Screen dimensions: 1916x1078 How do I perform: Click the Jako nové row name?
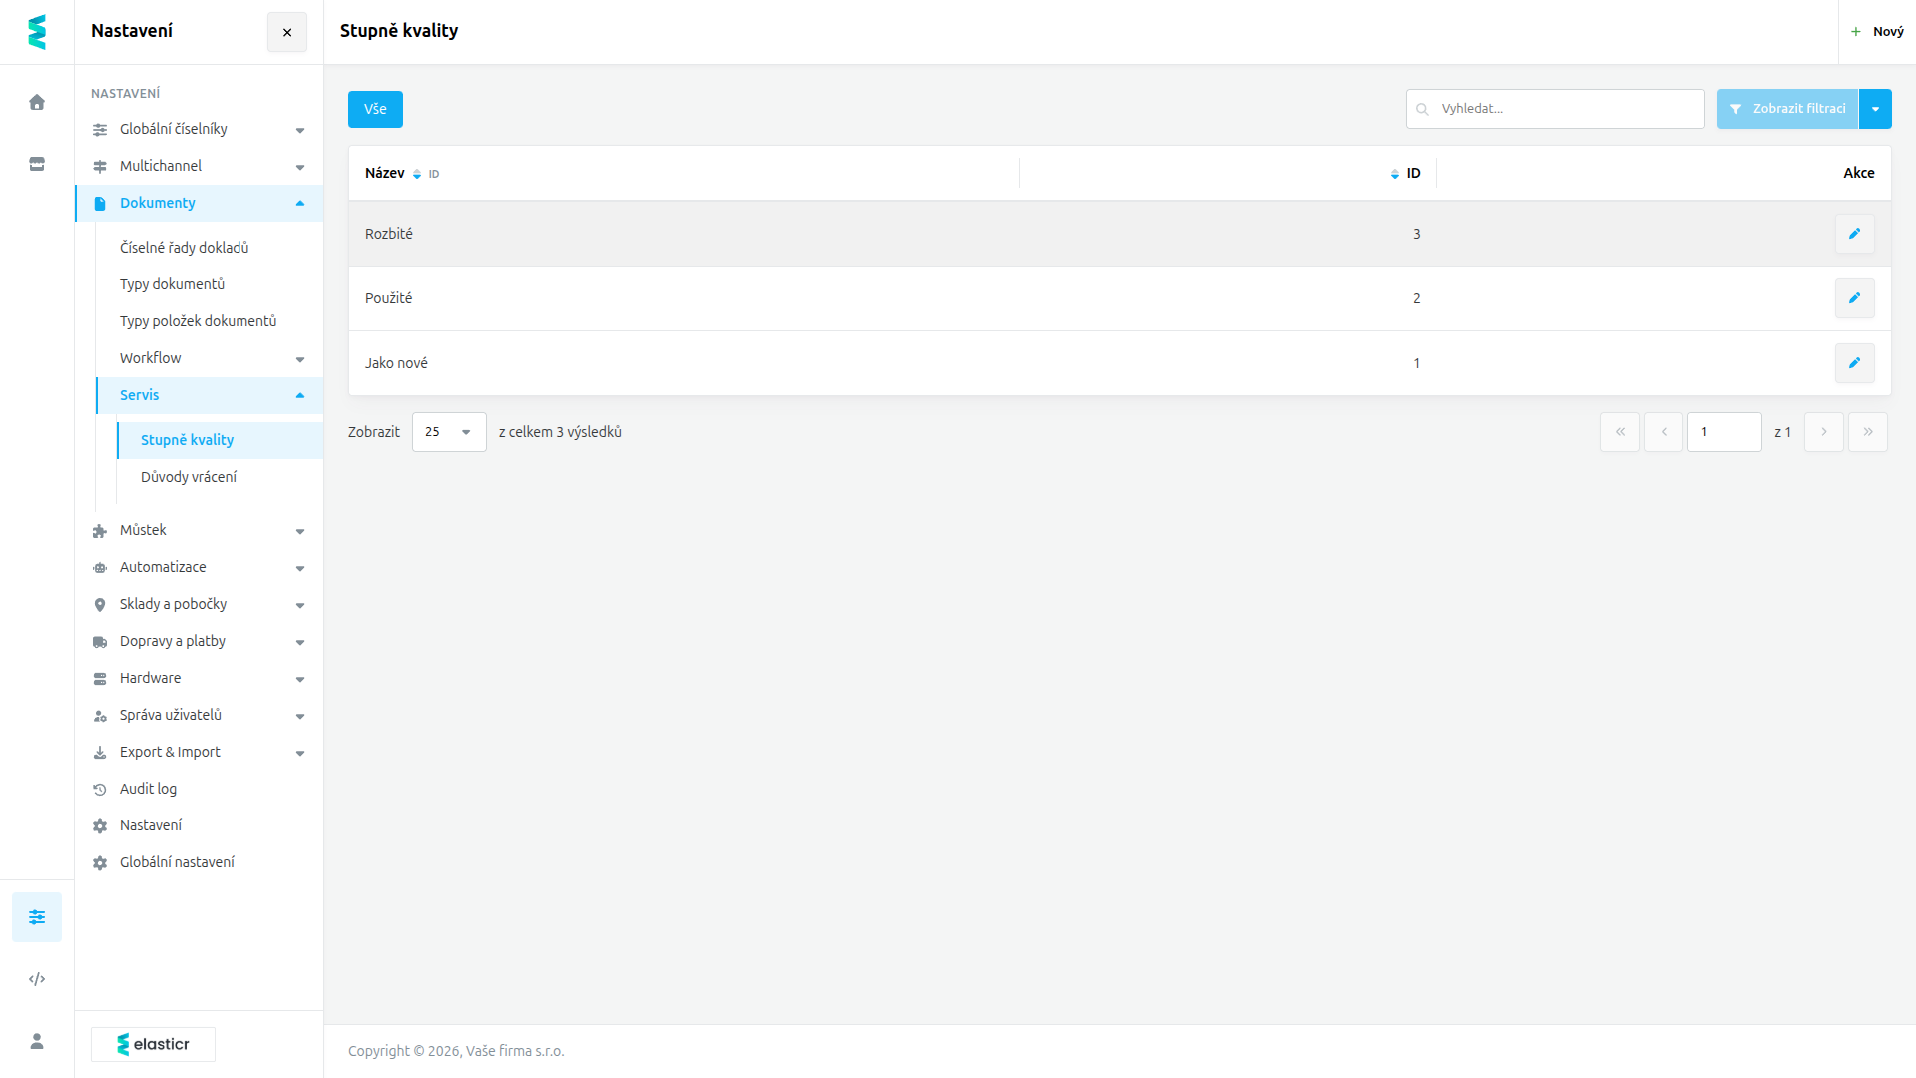click(396, 363)
